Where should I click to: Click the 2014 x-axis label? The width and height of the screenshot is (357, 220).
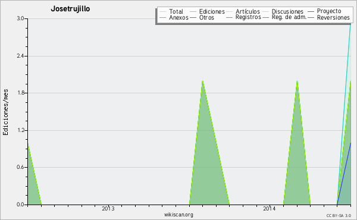pyautogui.click(x=270, y=208)
